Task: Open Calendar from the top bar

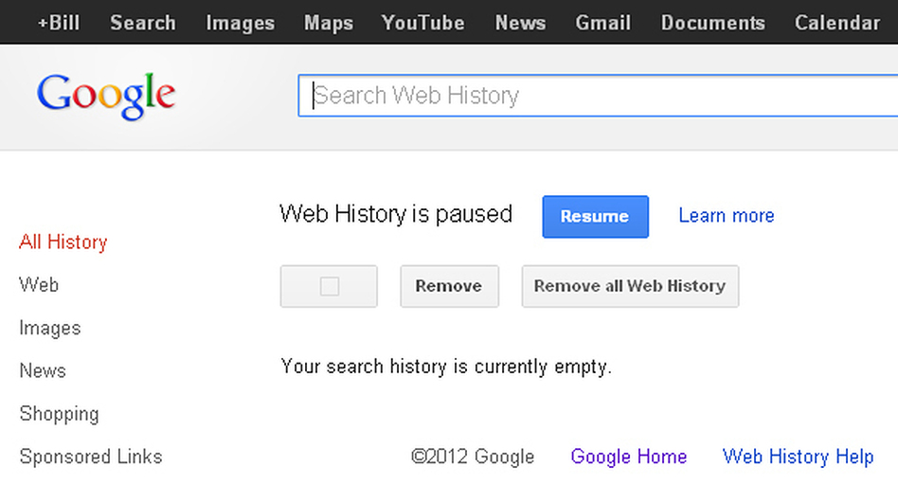Action: (837, 23)
